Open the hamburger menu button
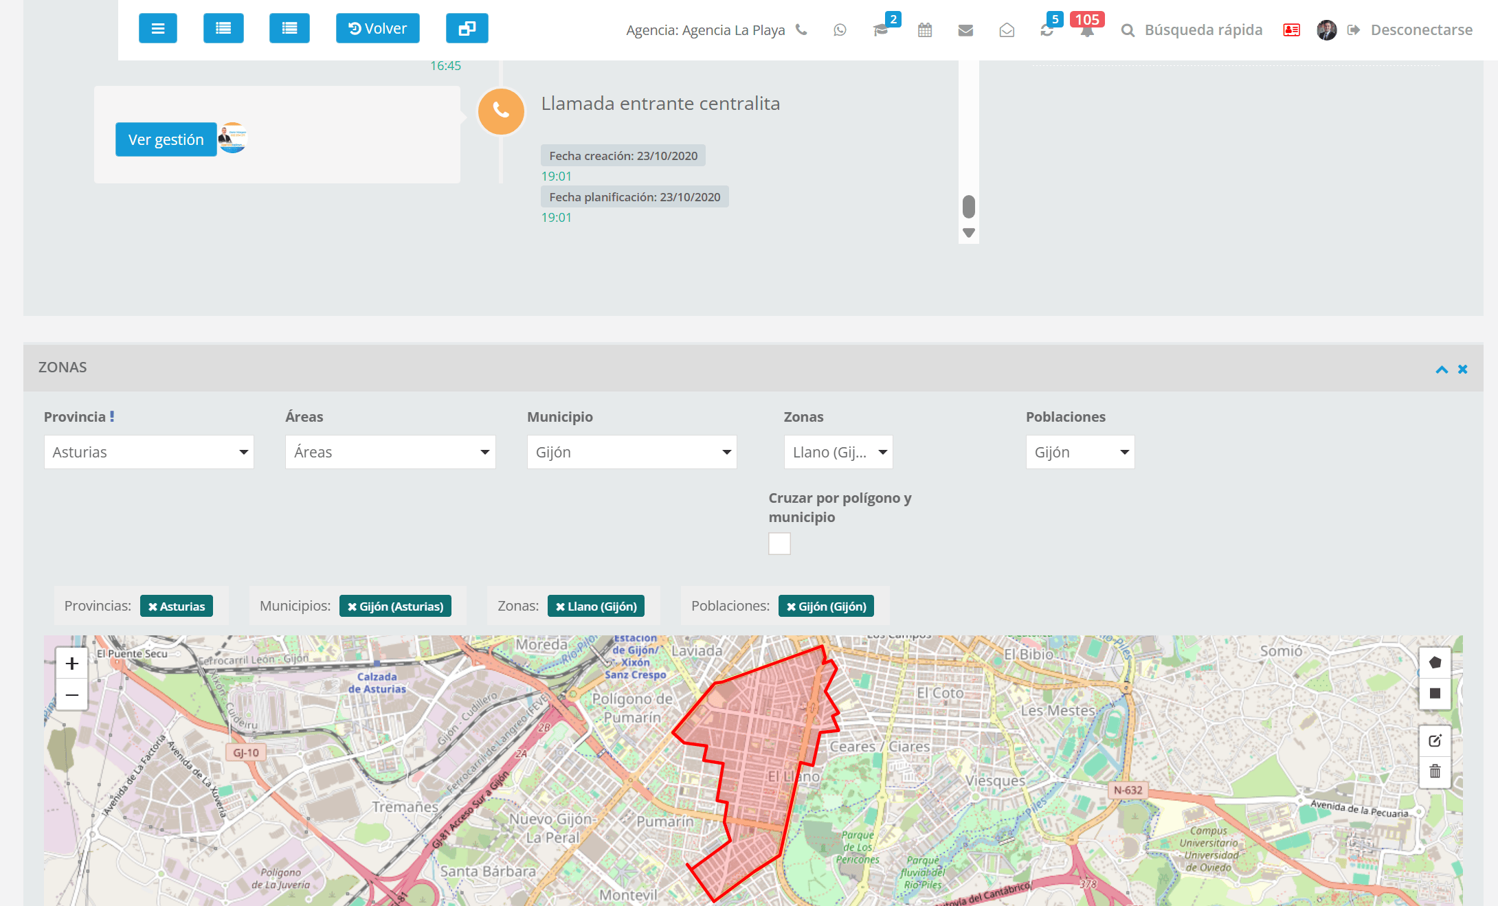 [158, 28]
